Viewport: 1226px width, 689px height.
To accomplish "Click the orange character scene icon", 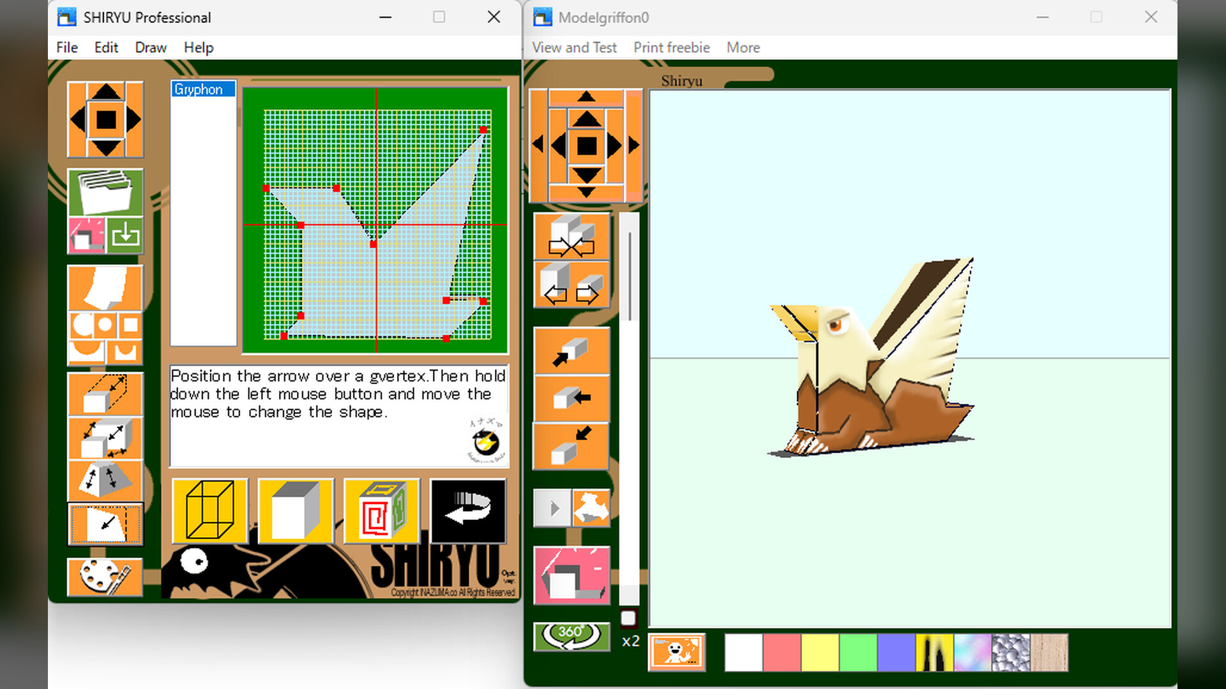I will pyautogui.click(x=677, y=652).
